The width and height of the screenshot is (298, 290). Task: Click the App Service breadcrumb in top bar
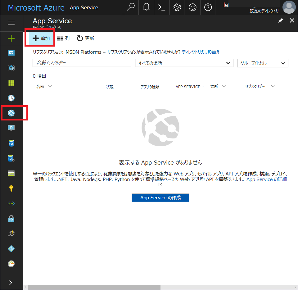[84, 7]
